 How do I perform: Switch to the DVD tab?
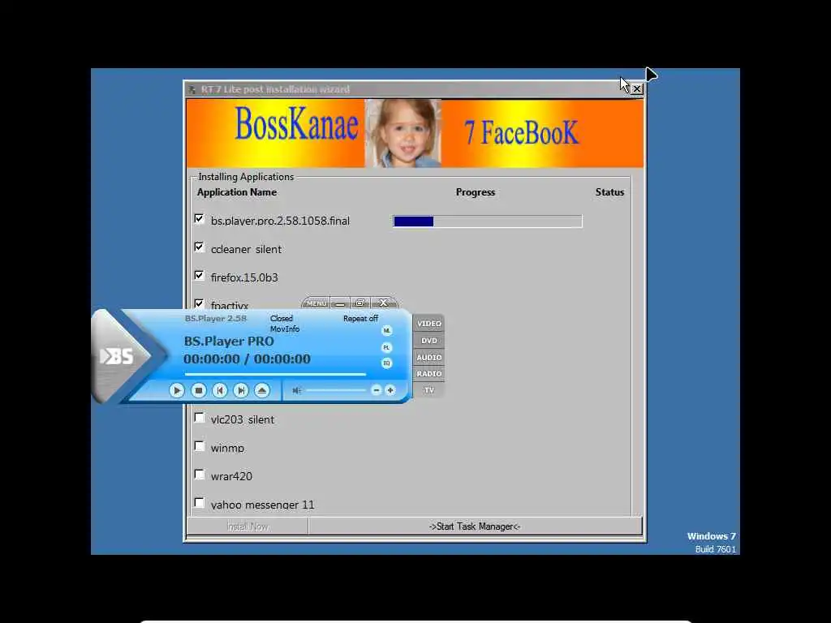[x=428, y=341]
